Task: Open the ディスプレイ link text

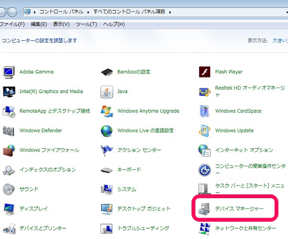Action: (34, 209)
